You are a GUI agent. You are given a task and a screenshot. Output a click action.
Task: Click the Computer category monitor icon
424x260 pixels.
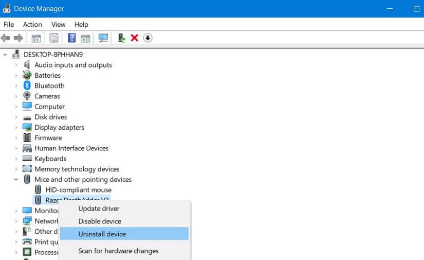[x=27, y=106]
